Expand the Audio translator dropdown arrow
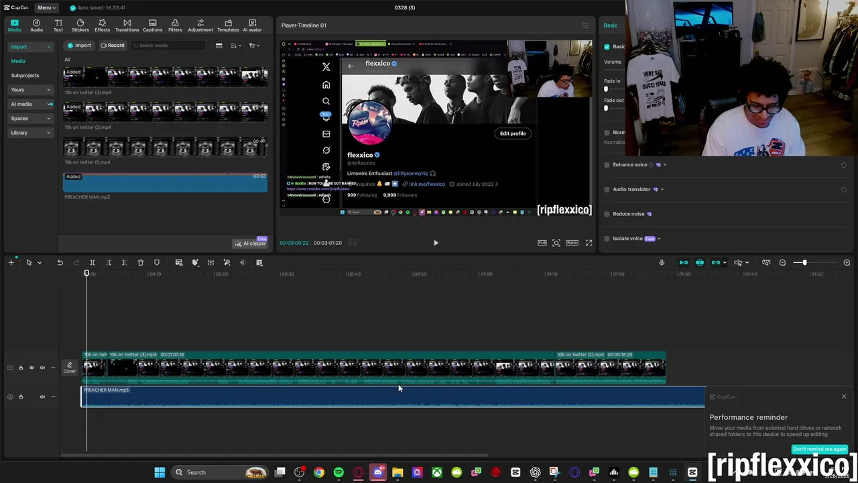Screen dimensions: 858x483 point(662,189)
